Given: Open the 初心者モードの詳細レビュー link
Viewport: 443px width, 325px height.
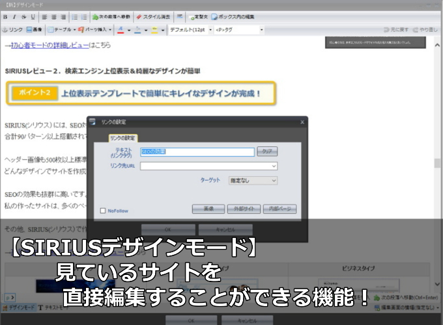Looking at the screenshot, I should tap(50, 45).
